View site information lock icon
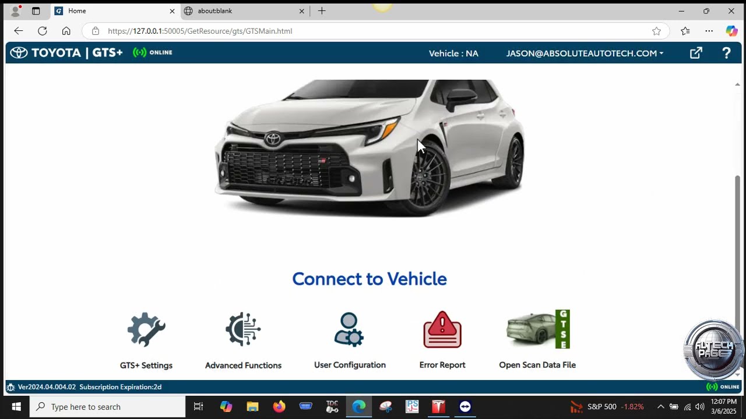 pos(96,31)
